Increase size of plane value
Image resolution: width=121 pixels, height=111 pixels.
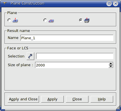point(111,64)
